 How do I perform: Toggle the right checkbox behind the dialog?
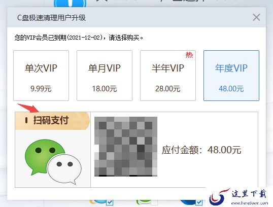pyautogui.click(x=199, y=202)
